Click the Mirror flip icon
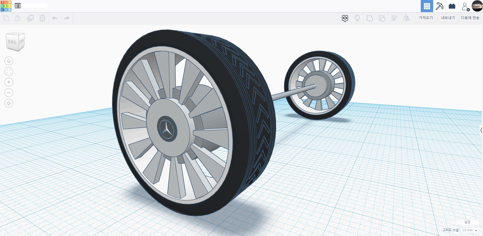 [x=406, y=18]
